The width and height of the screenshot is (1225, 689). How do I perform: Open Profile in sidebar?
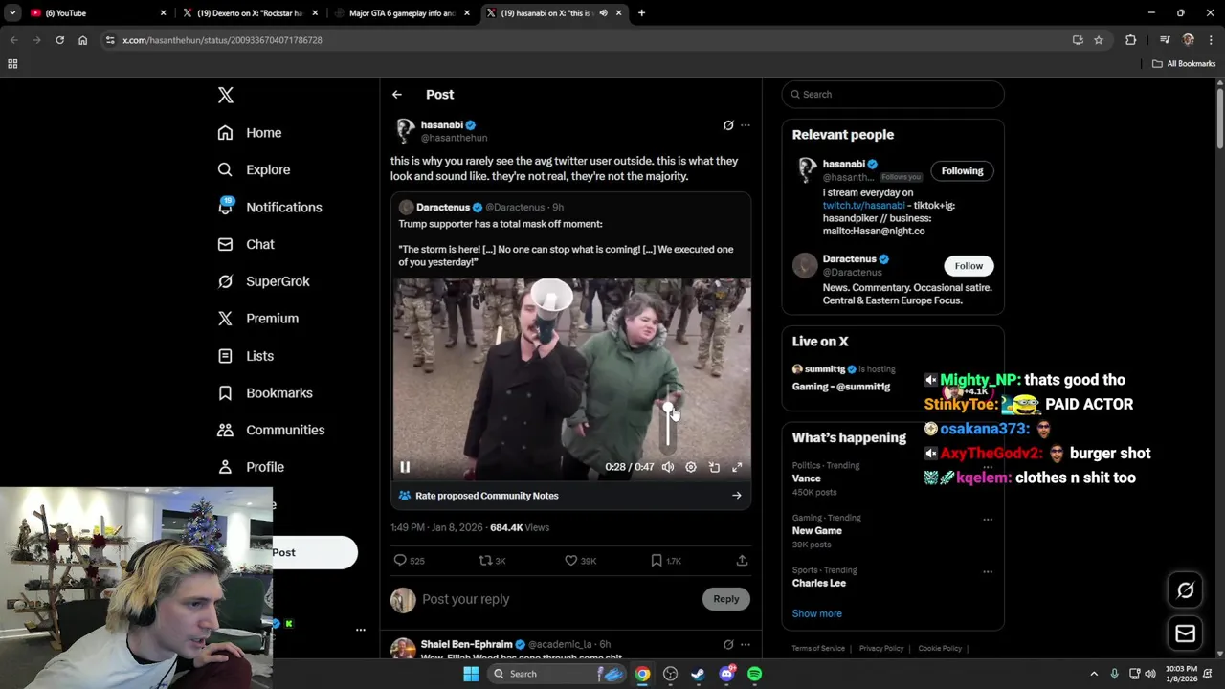pyautogui.click(x=251, y=467)
